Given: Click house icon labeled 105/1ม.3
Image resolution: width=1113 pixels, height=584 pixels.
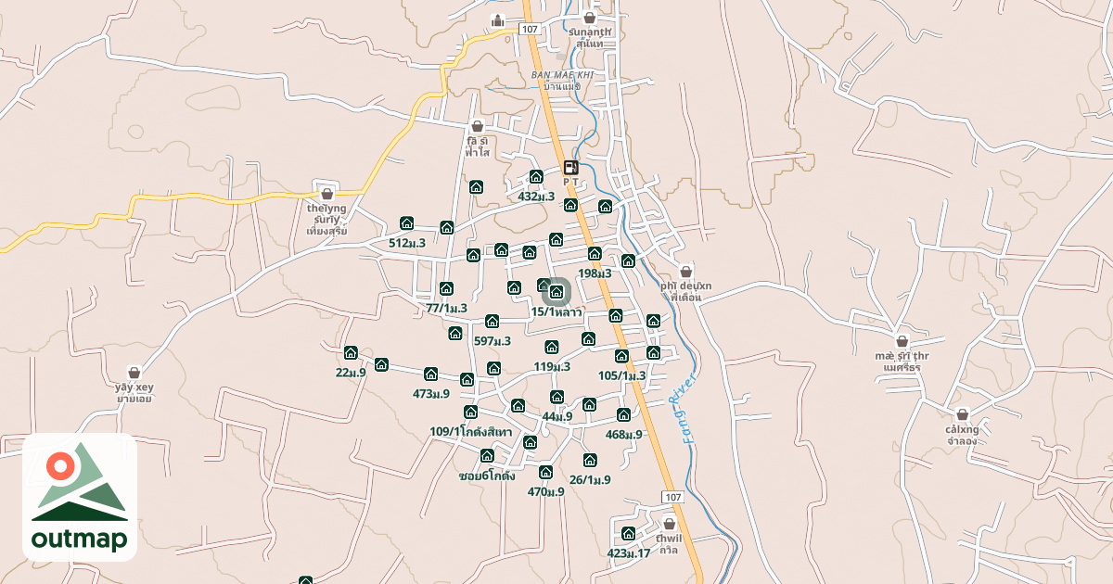Looking at the screenshot, I should pyautogui.click(x=621, y=356).
